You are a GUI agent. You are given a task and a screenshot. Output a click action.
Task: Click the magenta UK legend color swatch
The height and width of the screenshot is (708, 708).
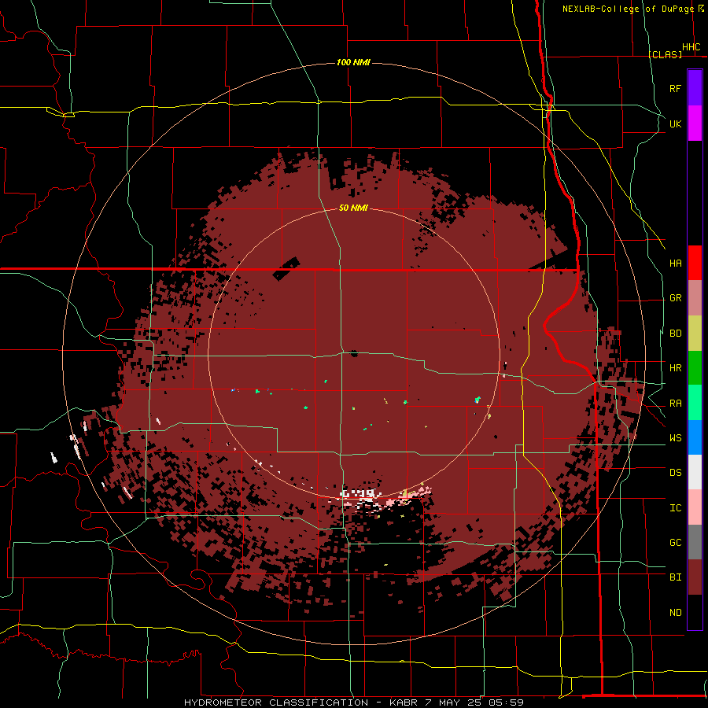[x=695, y=124]
